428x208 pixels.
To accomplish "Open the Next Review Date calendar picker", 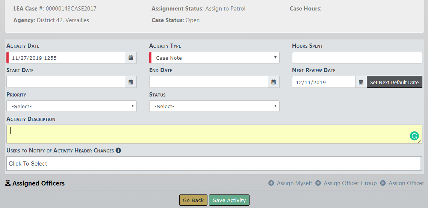I will tap(361, 82).
